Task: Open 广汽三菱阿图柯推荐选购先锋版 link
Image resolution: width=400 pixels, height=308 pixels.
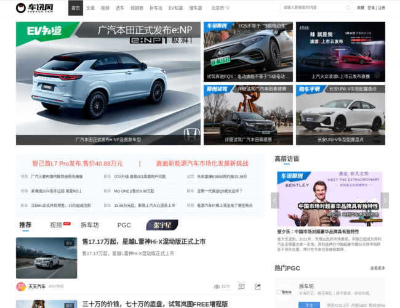Action: pos(57,176)
